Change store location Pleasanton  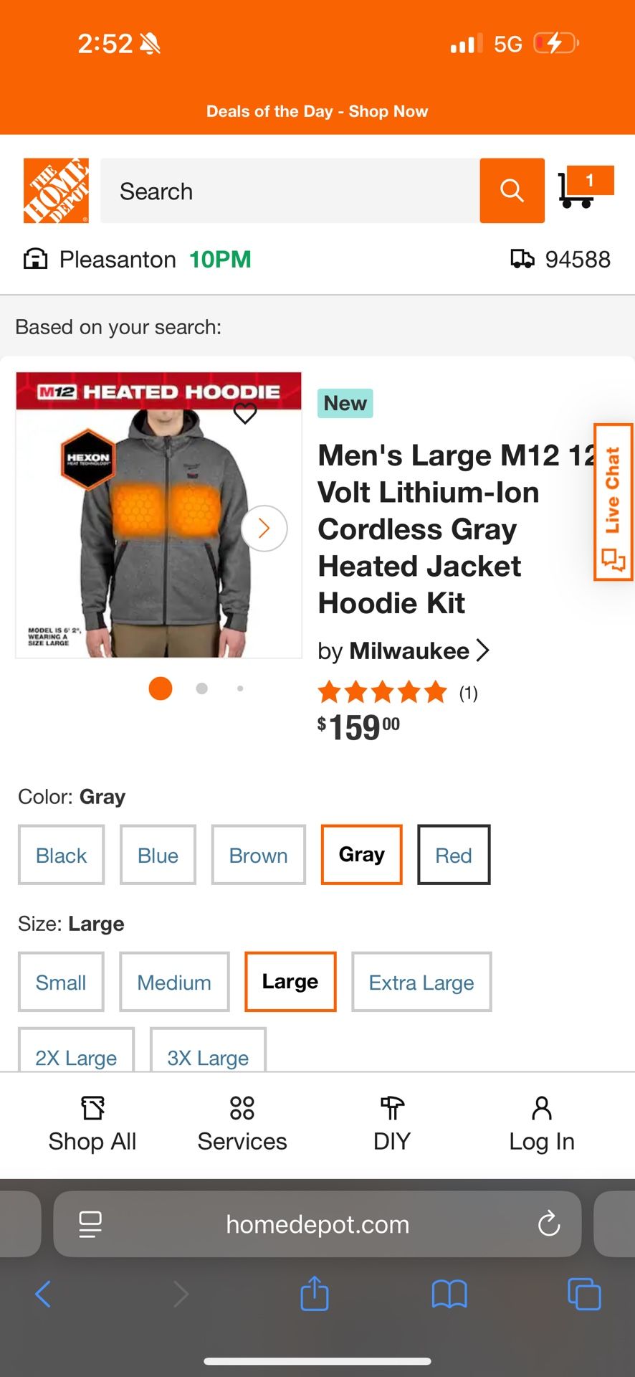tap(118, 259)
